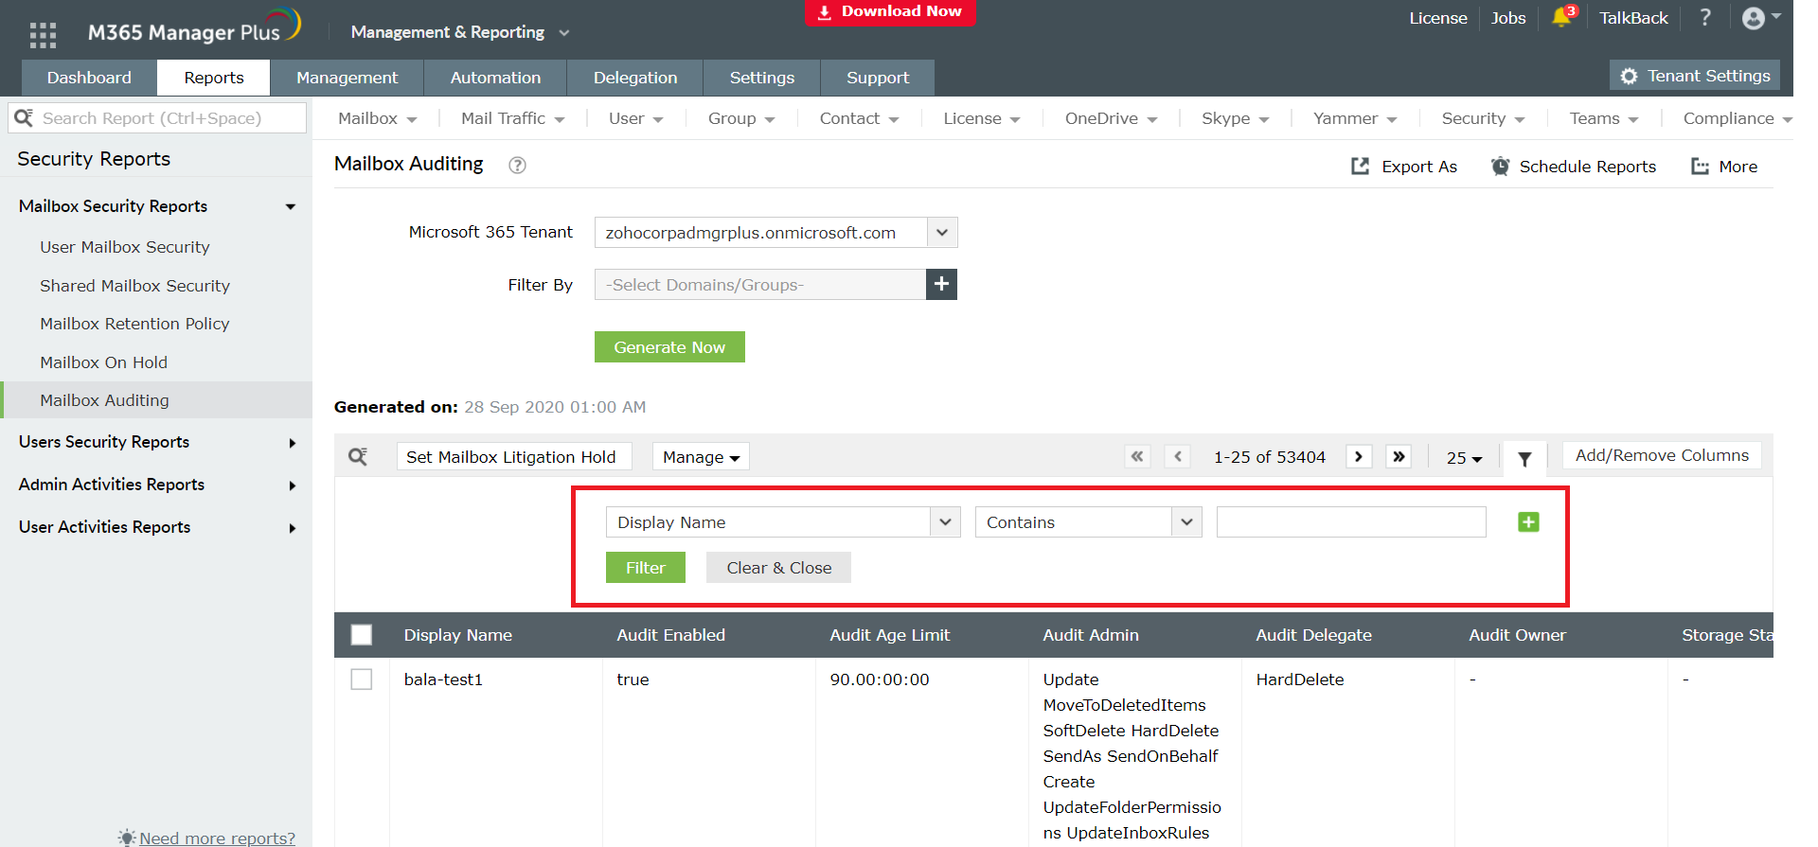Focus the Search Report input field
The height and width of the screenshot is (847, 1818).
pyautogui.click(x=157, y=118)
